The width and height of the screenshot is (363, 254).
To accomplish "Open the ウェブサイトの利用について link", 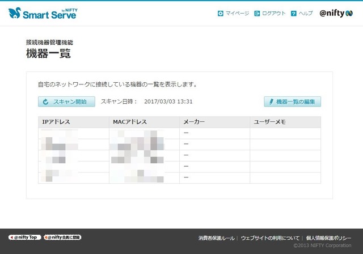I will pos(270,238).
